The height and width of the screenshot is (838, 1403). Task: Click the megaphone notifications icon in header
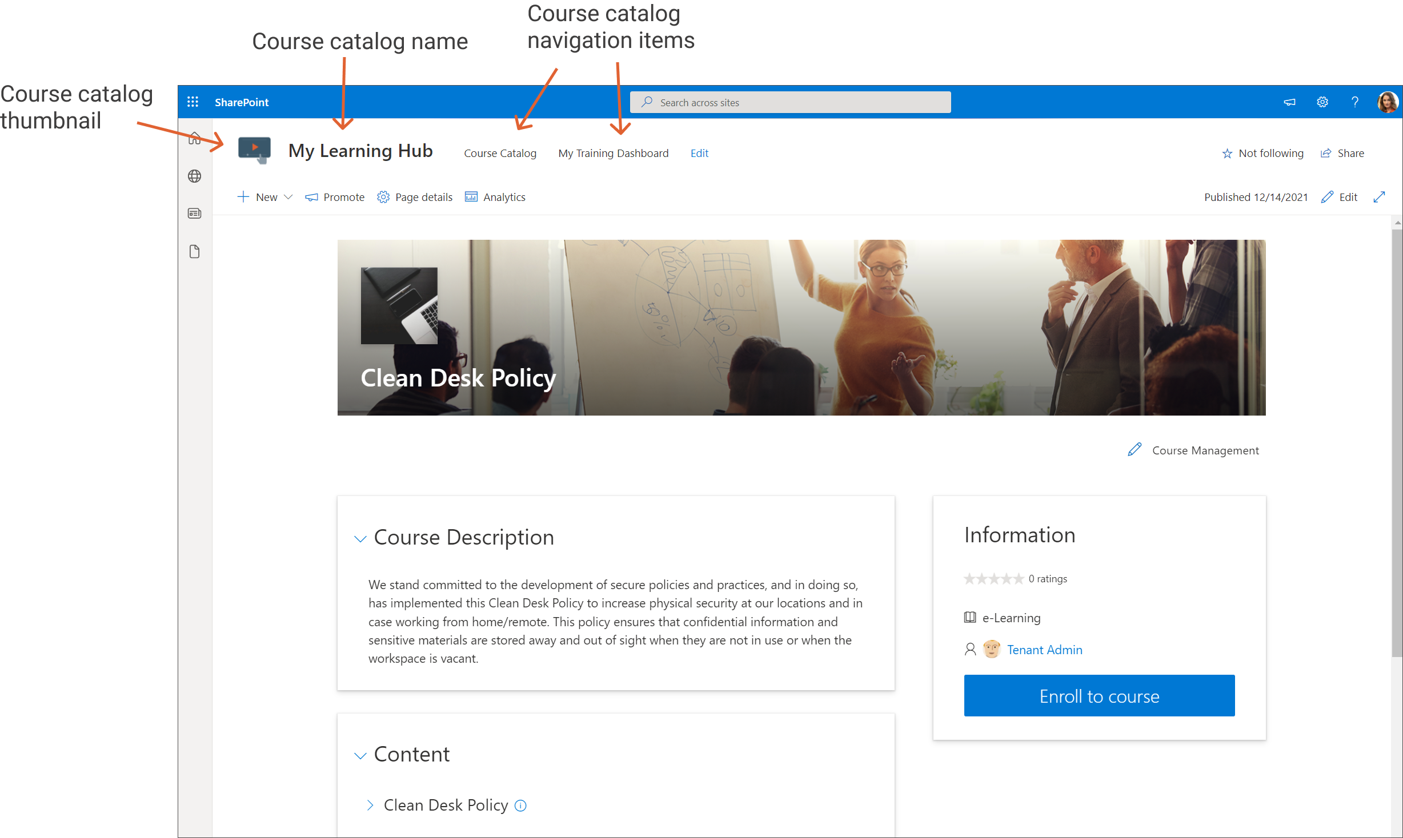[1289, 102]
